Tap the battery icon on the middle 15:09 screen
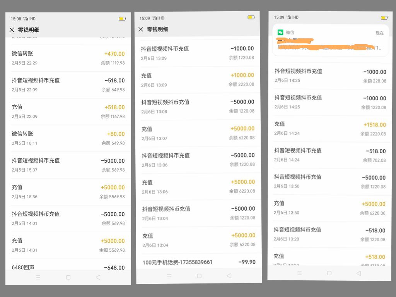The height and width of the screenshot is (297, 396). (251, 17)
